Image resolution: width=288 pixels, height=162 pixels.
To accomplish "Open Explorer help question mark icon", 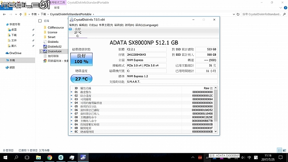I will [x=286, y=8].
